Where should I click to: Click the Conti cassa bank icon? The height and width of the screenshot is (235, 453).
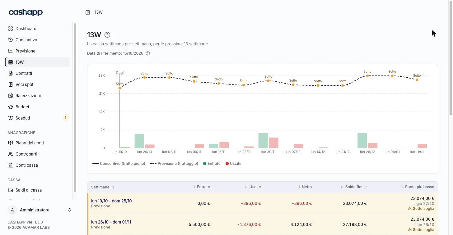11,165
